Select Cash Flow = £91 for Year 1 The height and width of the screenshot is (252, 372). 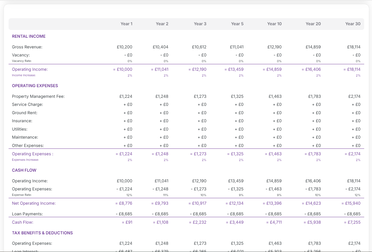pos(127,222)
